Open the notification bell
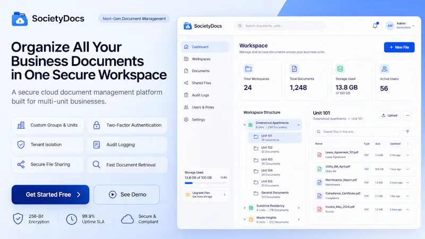The image size is (425, 239). [x=375, y=25]
